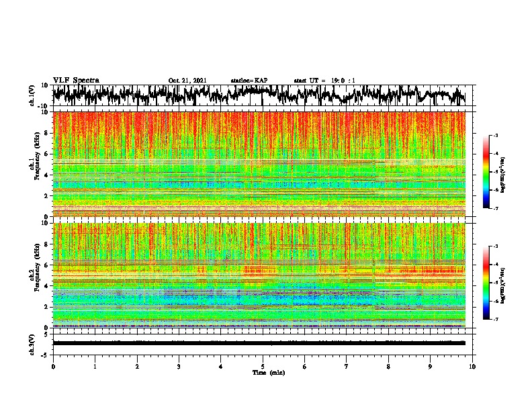
Task: Click the time axis tick label "9"
Action: point(430,367)
